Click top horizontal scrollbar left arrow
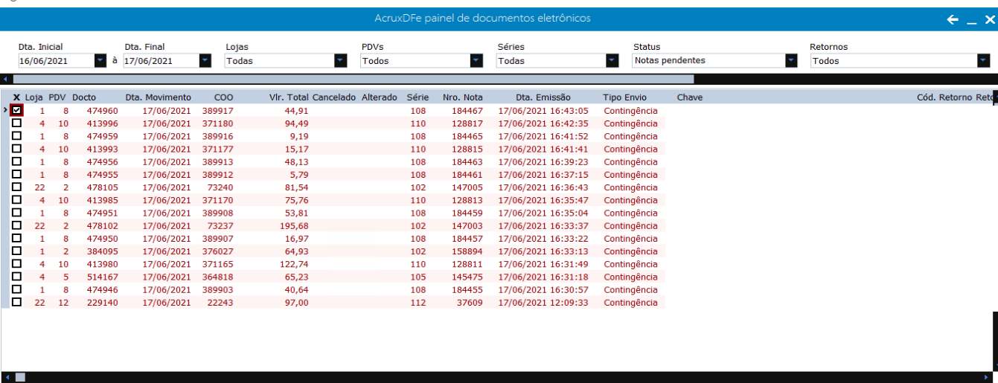The height and width of the screenshot is (383, 998). coord(5,79)
